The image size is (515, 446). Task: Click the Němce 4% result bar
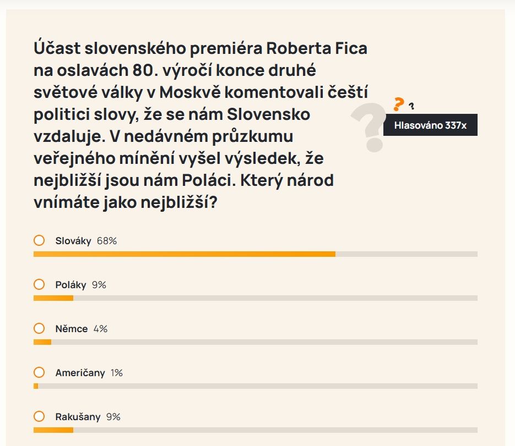256,342
